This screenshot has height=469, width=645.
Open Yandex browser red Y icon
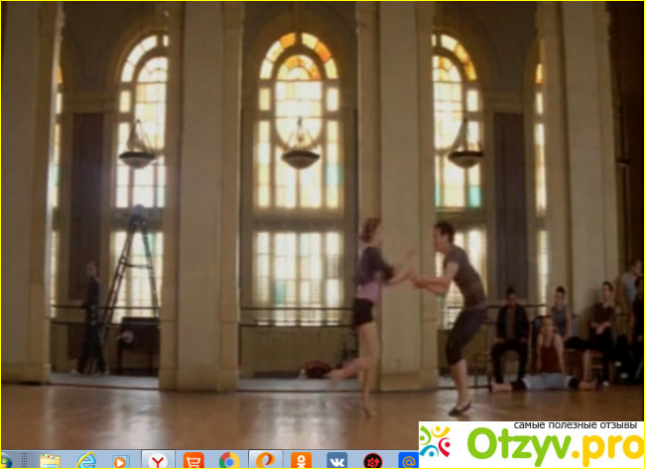pyautogui.click(x=158, y=461)
